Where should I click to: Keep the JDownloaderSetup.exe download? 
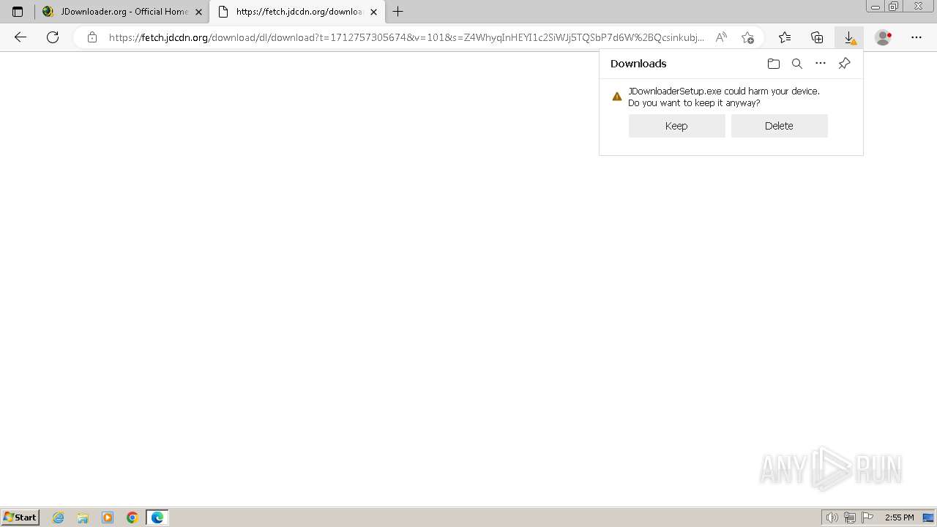pyautogui.click(x=676, y=126)
